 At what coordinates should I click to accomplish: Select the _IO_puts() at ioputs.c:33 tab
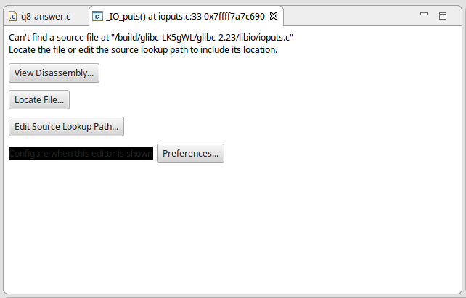185,17
